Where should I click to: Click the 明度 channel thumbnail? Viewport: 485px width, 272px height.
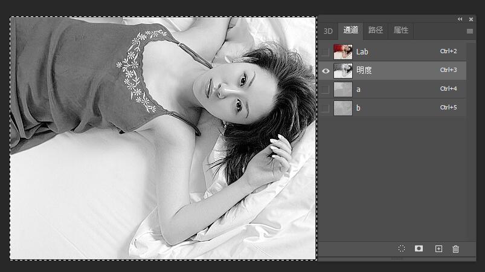(343, 71)
